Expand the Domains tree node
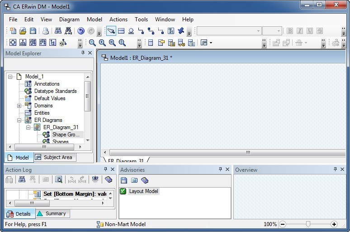Image resolution: width=350 pixels, height=232 pixels. 19,106
